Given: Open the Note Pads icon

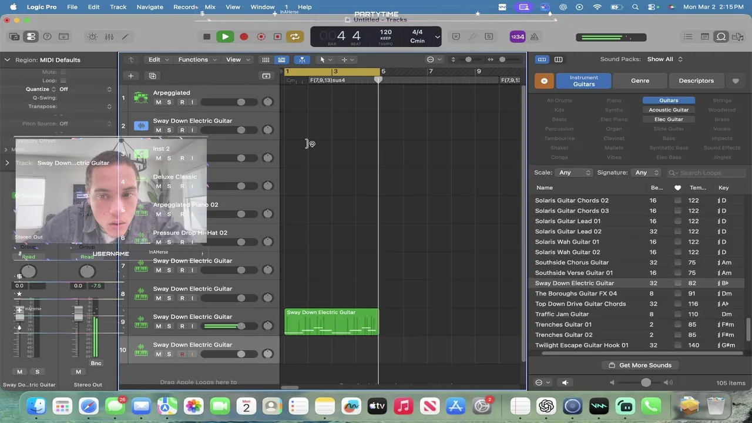Looking at the screenshot, I should pos(704,36).
